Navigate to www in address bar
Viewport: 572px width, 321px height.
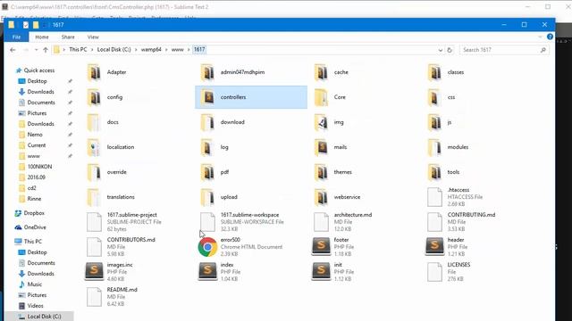click(x=177, y=50)
